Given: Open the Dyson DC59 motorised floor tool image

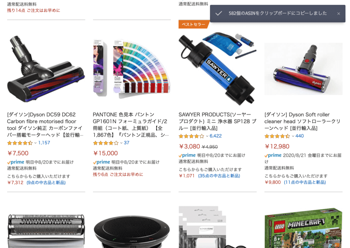Looking at the screenshot, I should pyautogui.click(x=46, y=69).
